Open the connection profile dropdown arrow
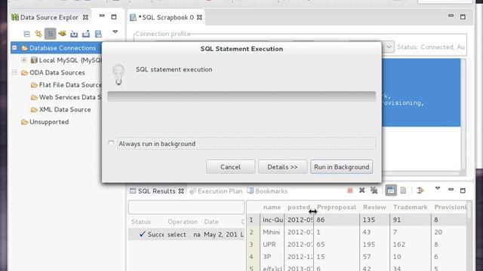This screenshot has height=271, width=483. pos(389,47)
